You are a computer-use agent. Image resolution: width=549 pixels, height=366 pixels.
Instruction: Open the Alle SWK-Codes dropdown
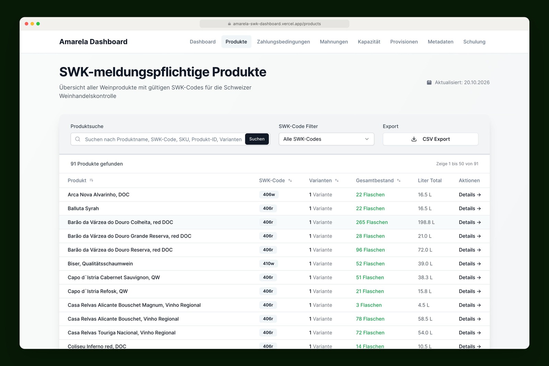point(326,139)
